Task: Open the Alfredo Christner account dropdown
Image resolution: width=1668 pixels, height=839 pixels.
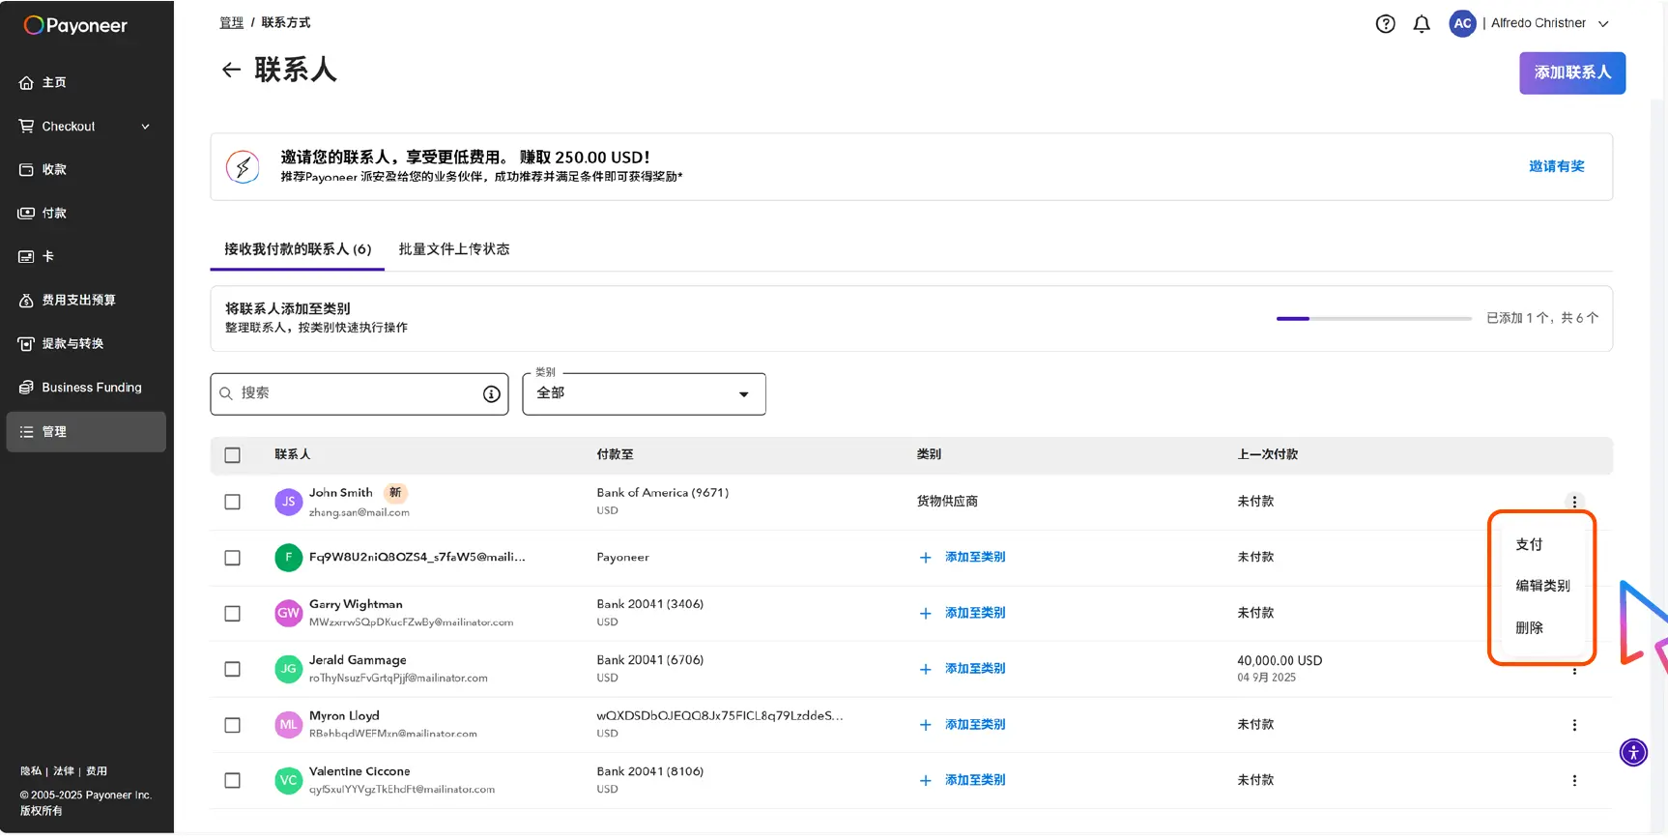Action: (1603, 24)
